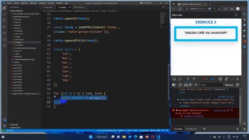Image resolution: width=249 pixels, height=140 pixels.
Task: Click the browser sidebar search icon
Action: pyautogui.click(x=244, y=14)
